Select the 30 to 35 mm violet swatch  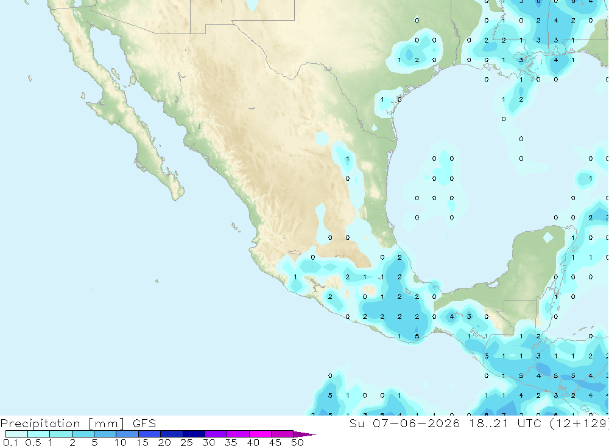(216, 434)
